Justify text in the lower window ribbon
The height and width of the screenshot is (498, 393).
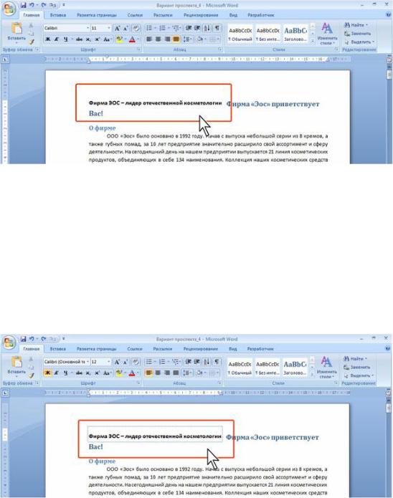(x=176, y=373)
